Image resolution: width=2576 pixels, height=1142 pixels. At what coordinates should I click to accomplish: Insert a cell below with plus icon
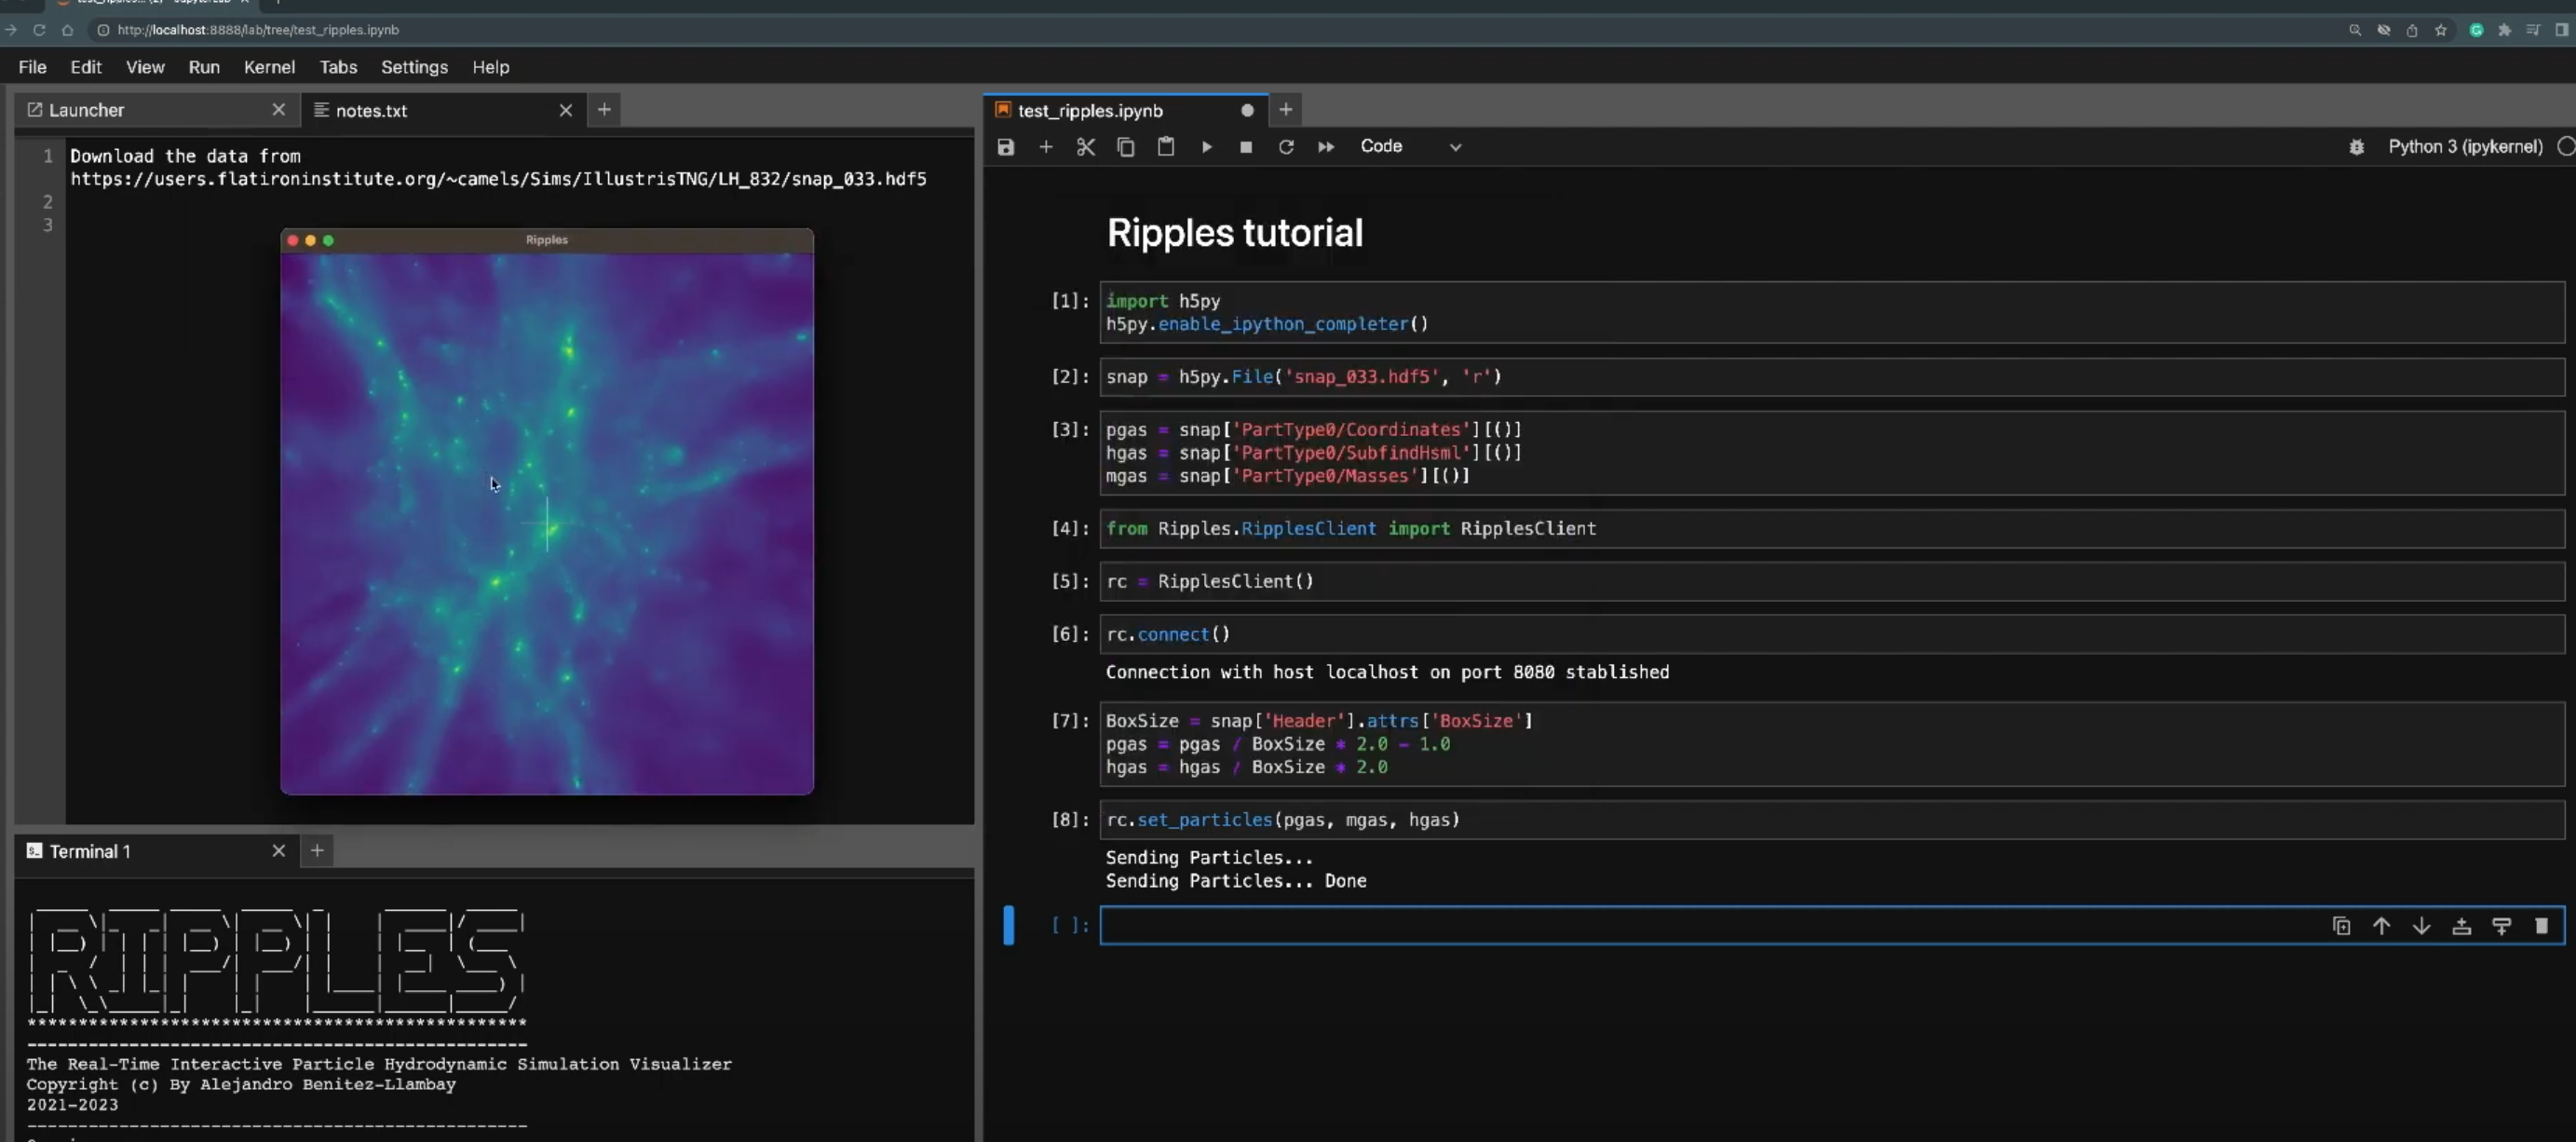(1045, 147)
